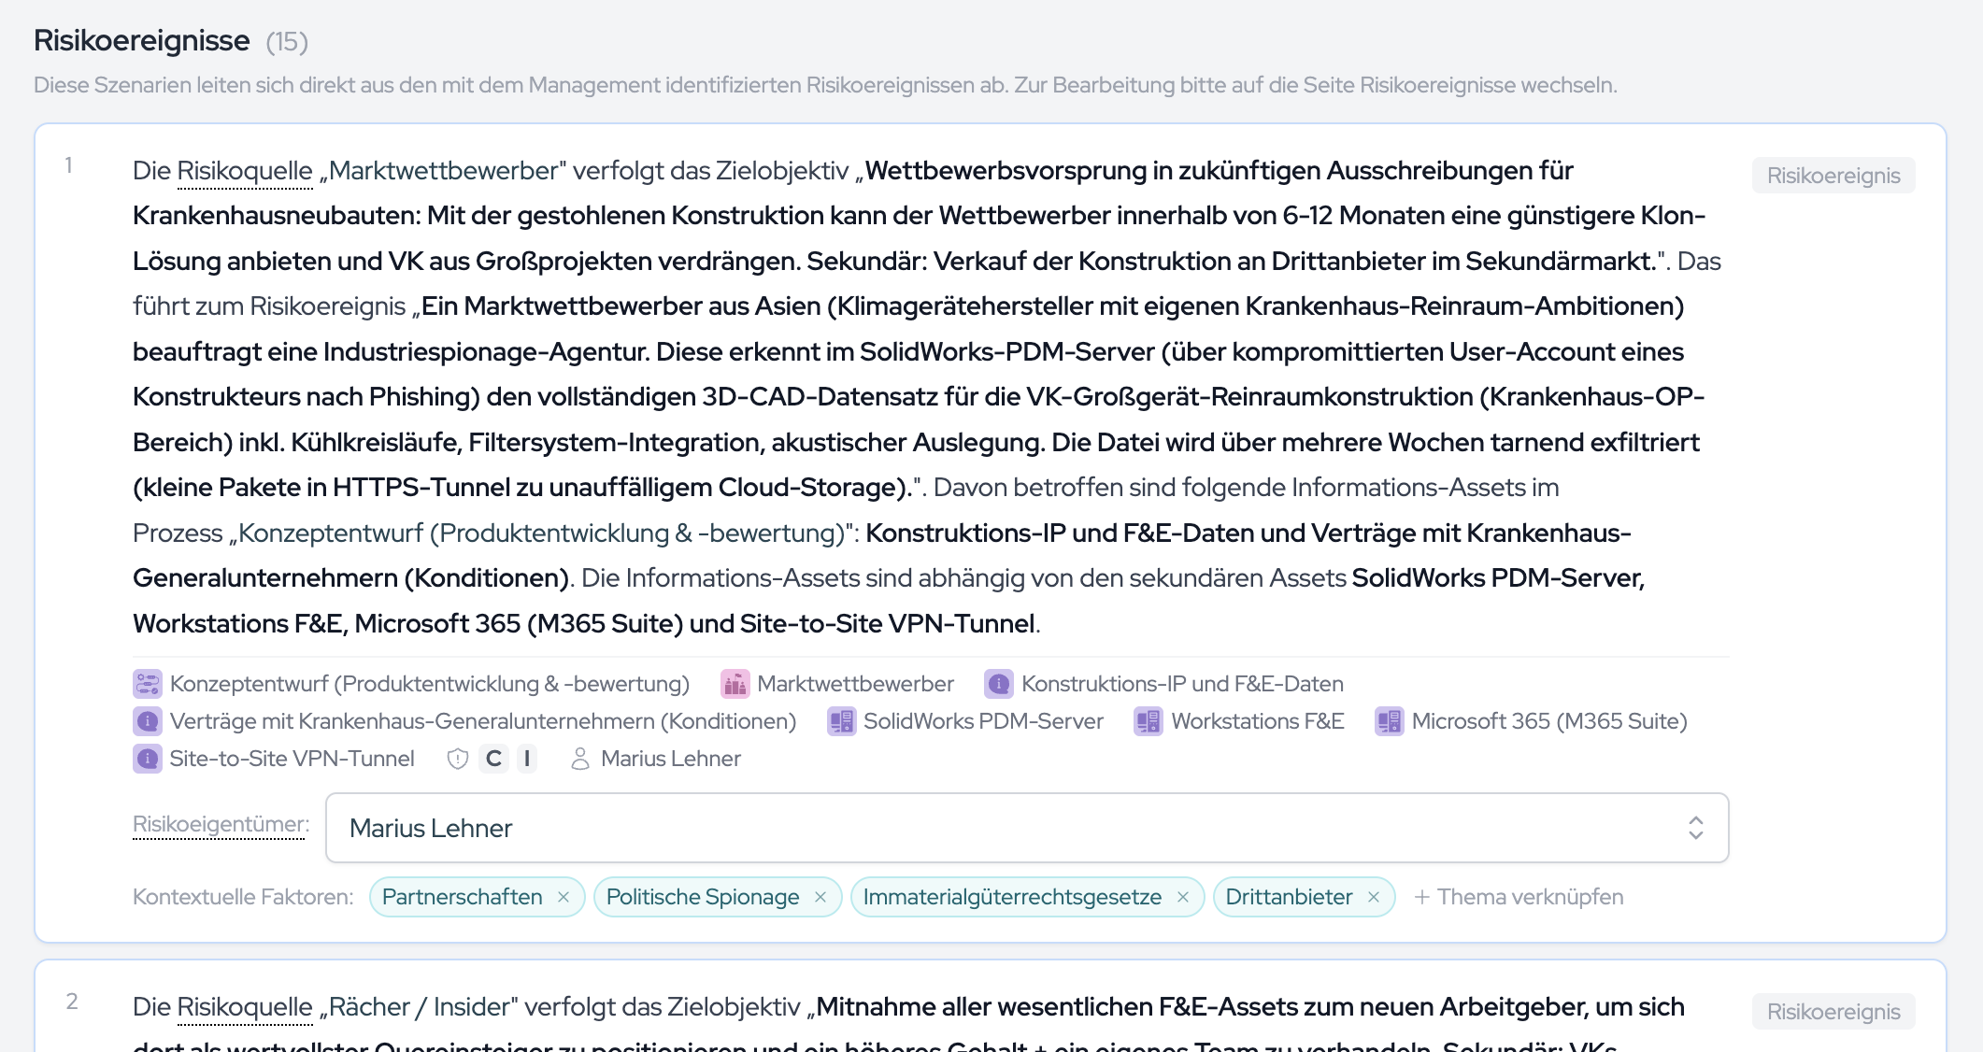Image resolution: width=1983 pixels, height=1052 pixels.
Task: Click the Drittanbieter tag label
Action: tap(1289, 897)
